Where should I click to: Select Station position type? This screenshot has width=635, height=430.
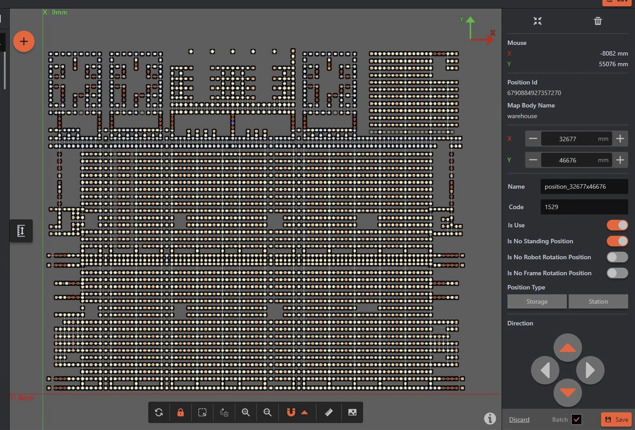tap(598, 301)
